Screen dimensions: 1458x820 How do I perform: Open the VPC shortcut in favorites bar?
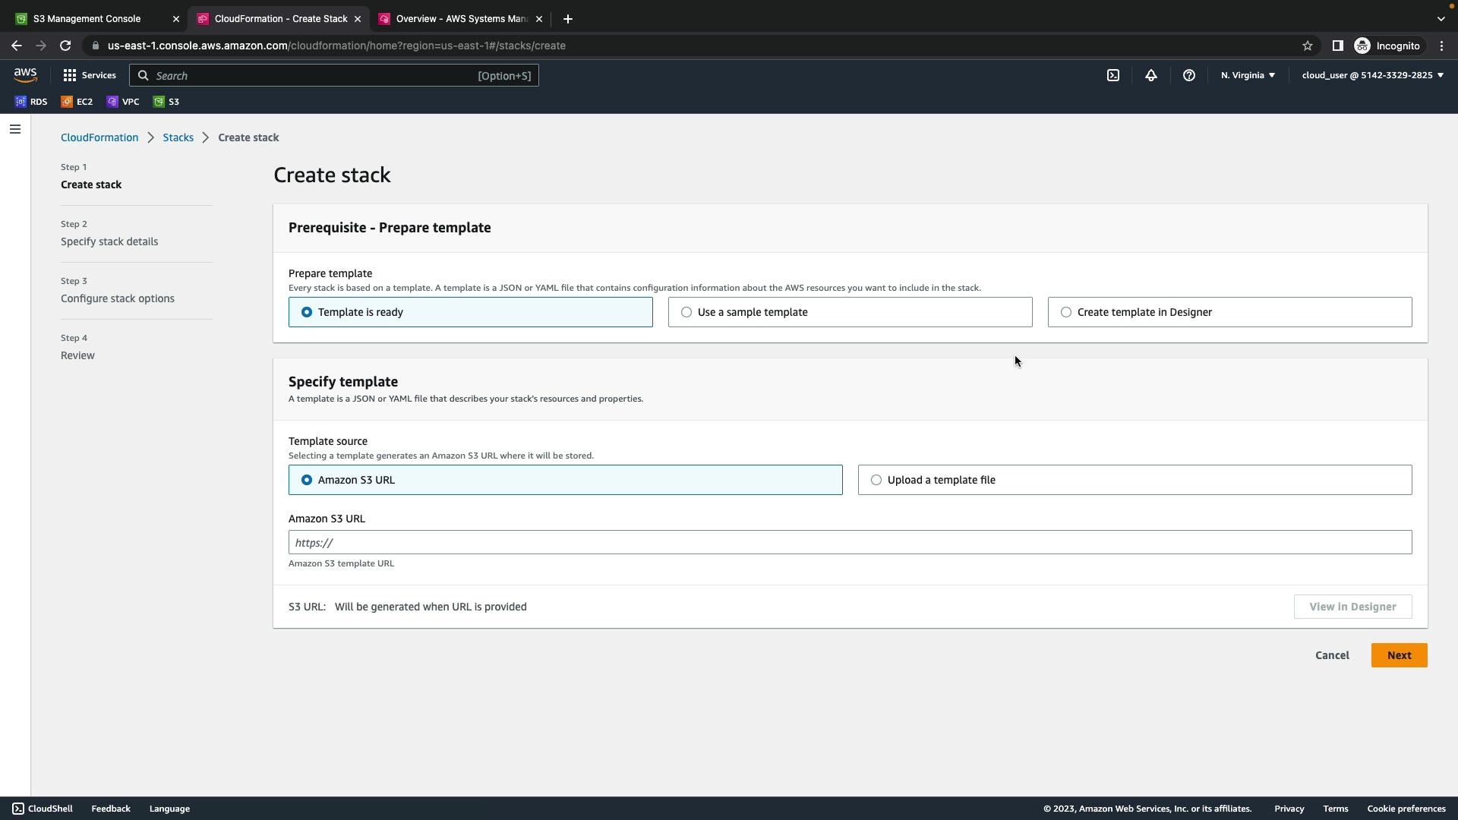point(123,102)
